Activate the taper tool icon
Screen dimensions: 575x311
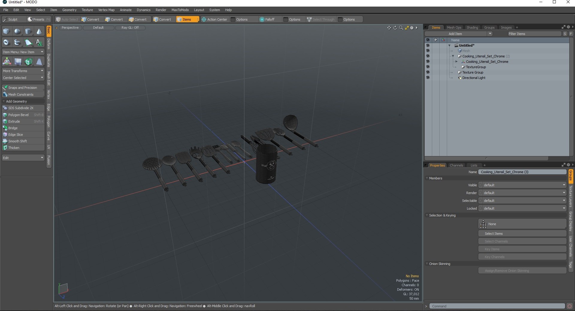pos(39,62)
